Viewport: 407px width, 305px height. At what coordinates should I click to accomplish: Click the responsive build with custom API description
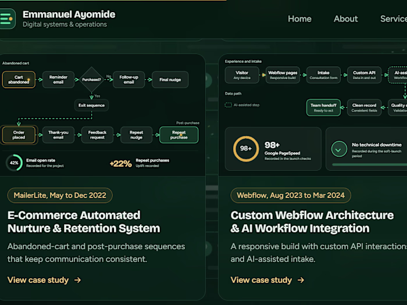pos(319,253)
